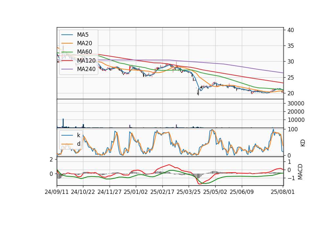Click the MACD axis title
The height and width of the screenshot is (226, 315).
[x=300, y=172]
